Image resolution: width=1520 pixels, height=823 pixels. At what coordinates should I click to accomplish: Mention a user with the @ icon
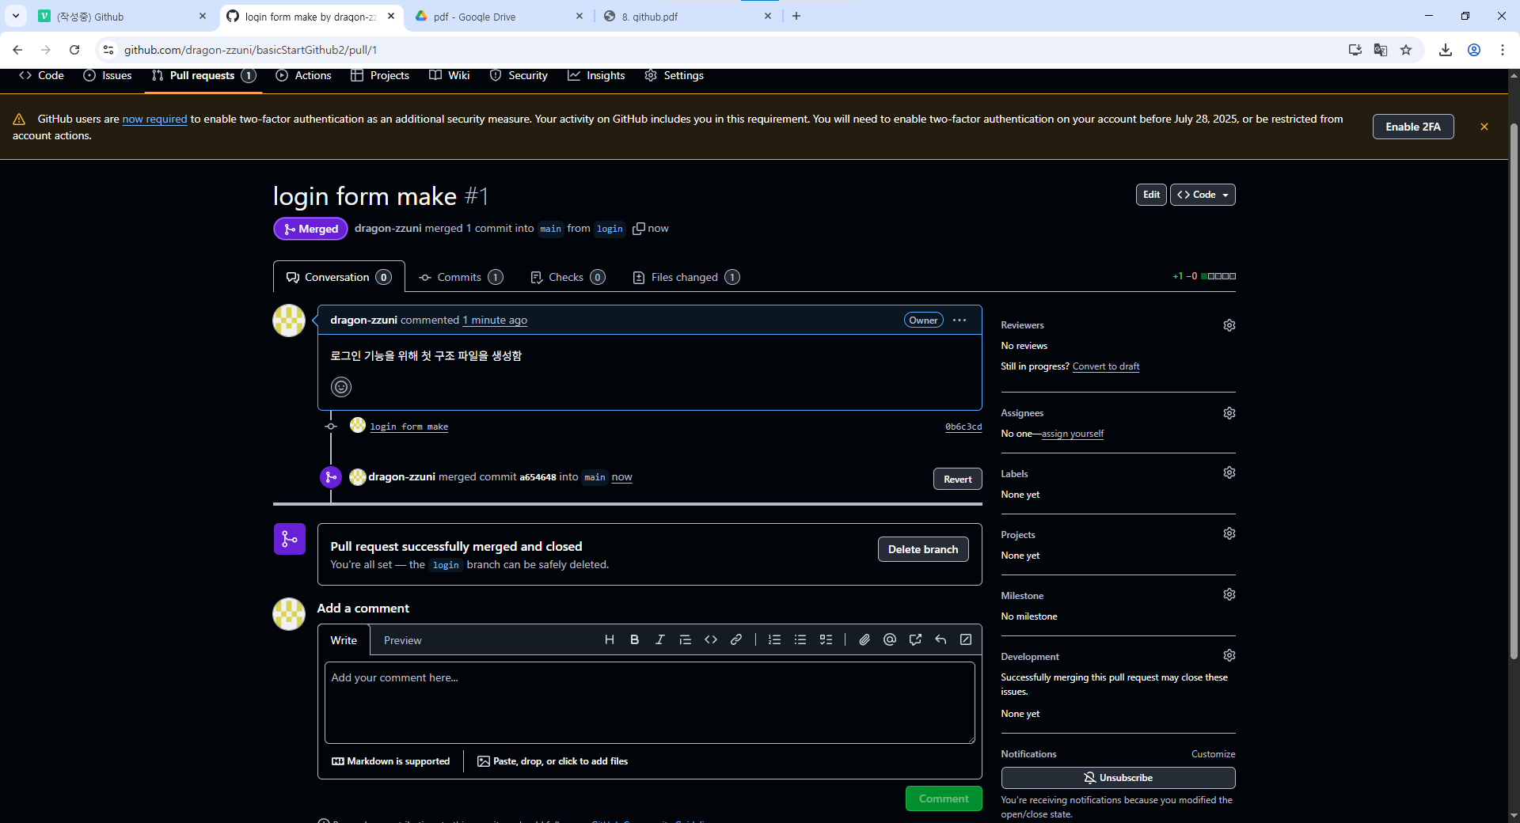890,639
